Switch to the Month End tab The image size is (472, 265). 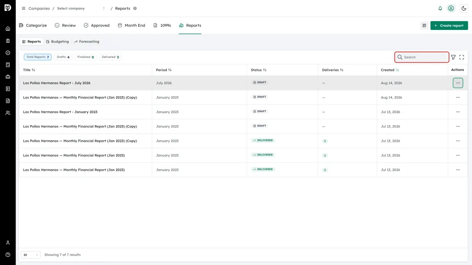click(131, 26)
